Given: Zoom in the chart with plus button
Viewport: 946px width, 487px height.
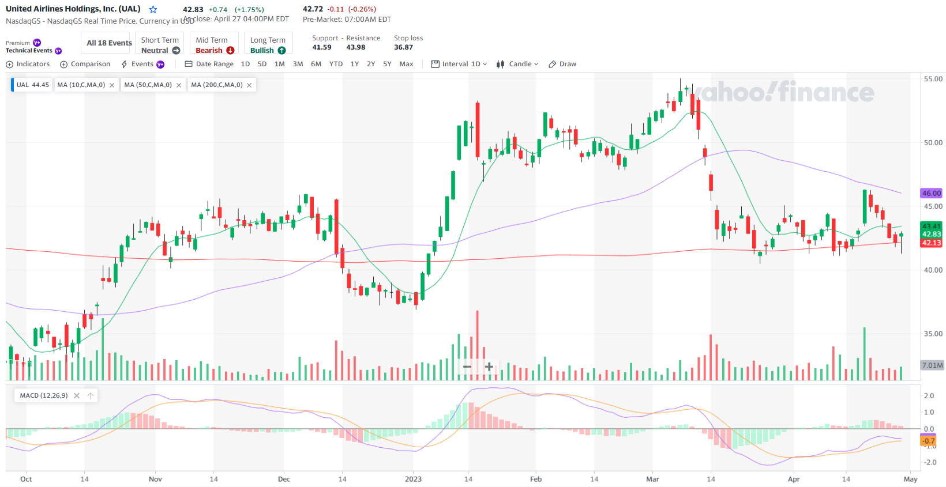Looking at the screenshot, I should [489, 367].
